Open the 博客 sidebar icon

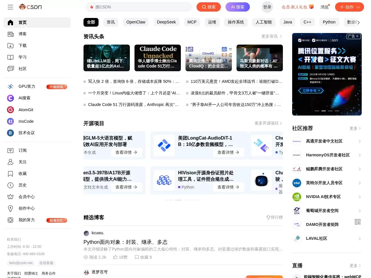[10, 34]
